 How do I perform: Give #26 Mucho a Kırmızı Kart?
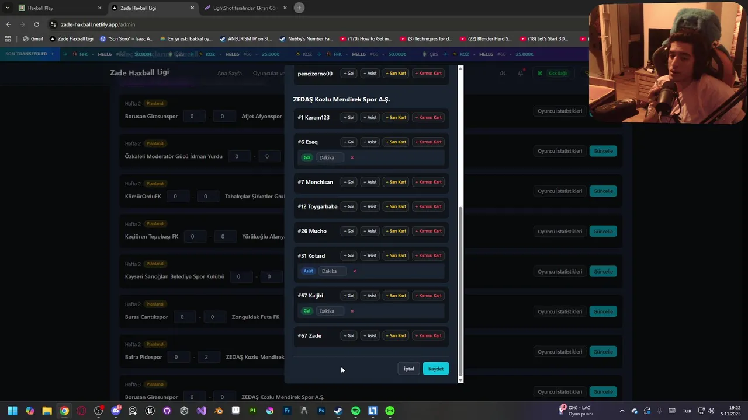tap(428, 231)
